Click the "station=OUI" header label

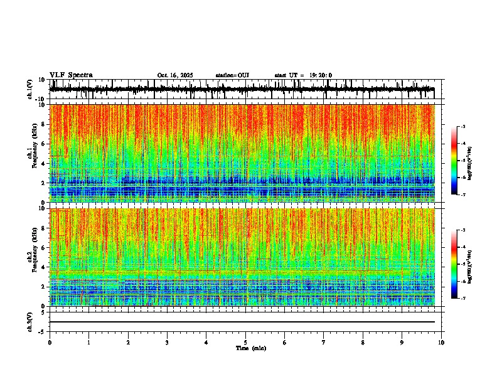pos(232,75)
